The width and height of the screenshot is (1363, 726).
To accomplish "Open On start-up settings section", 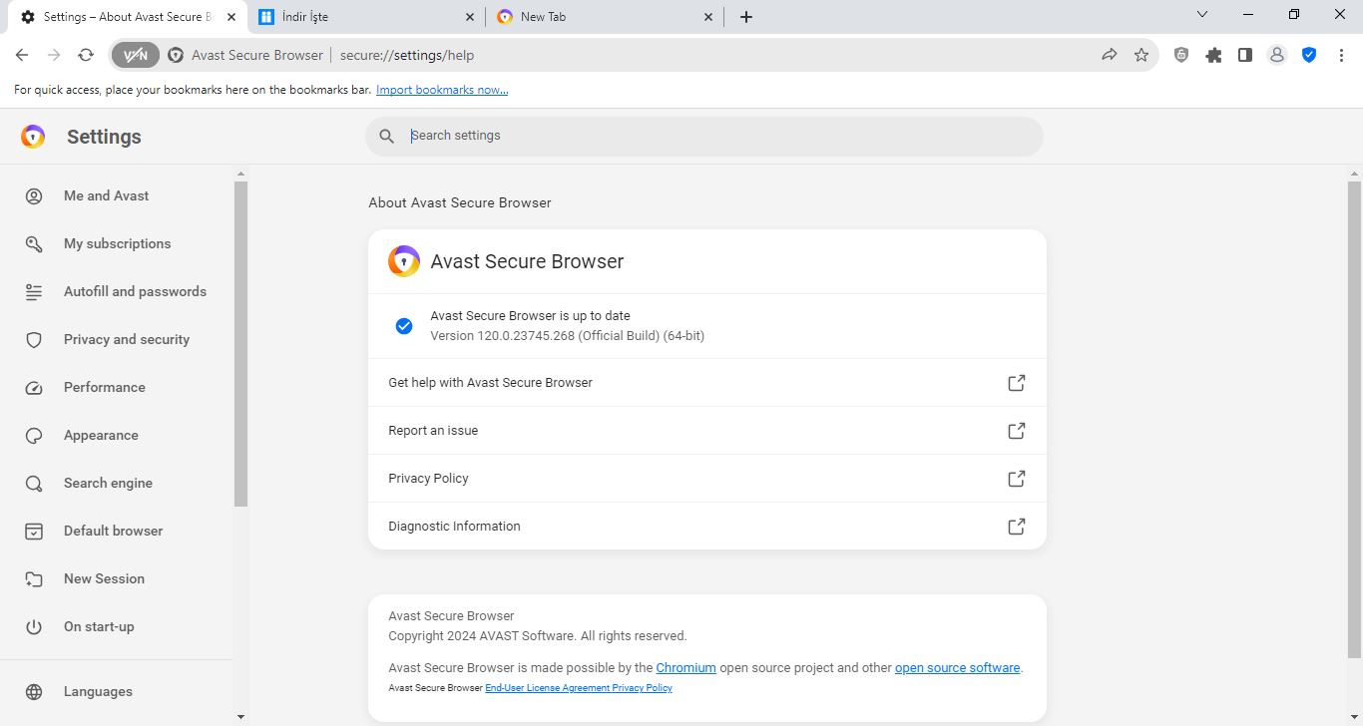I will tap(117, 626).
